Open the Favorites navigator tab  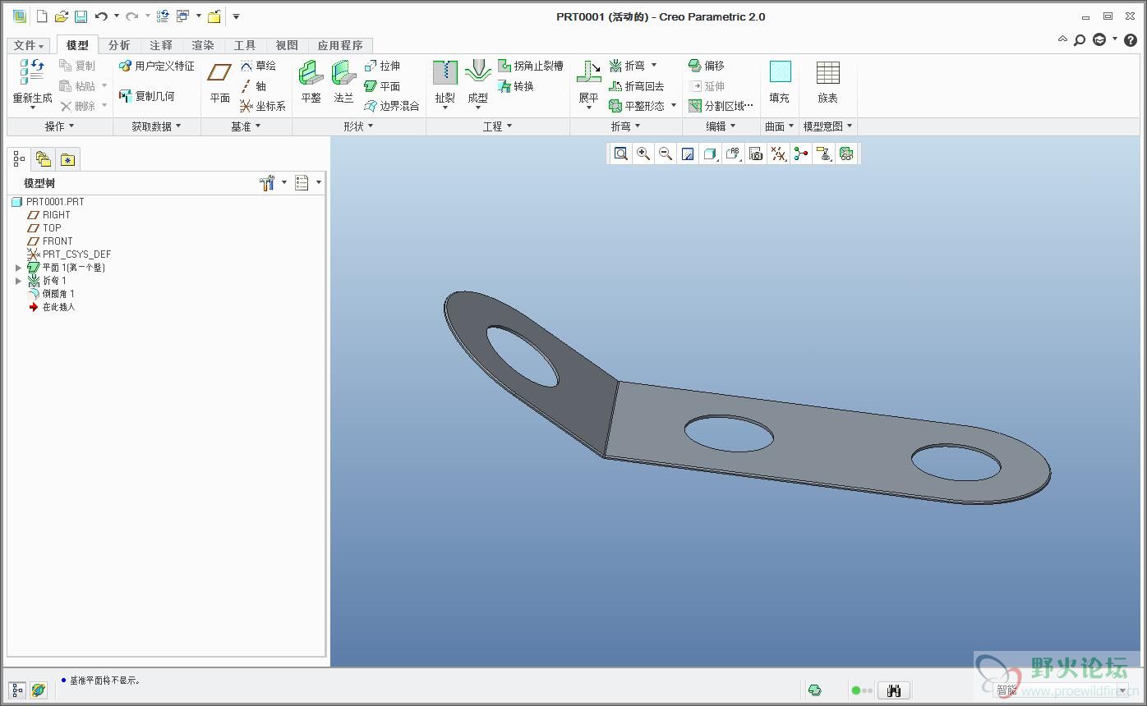(x=67, y=159)
